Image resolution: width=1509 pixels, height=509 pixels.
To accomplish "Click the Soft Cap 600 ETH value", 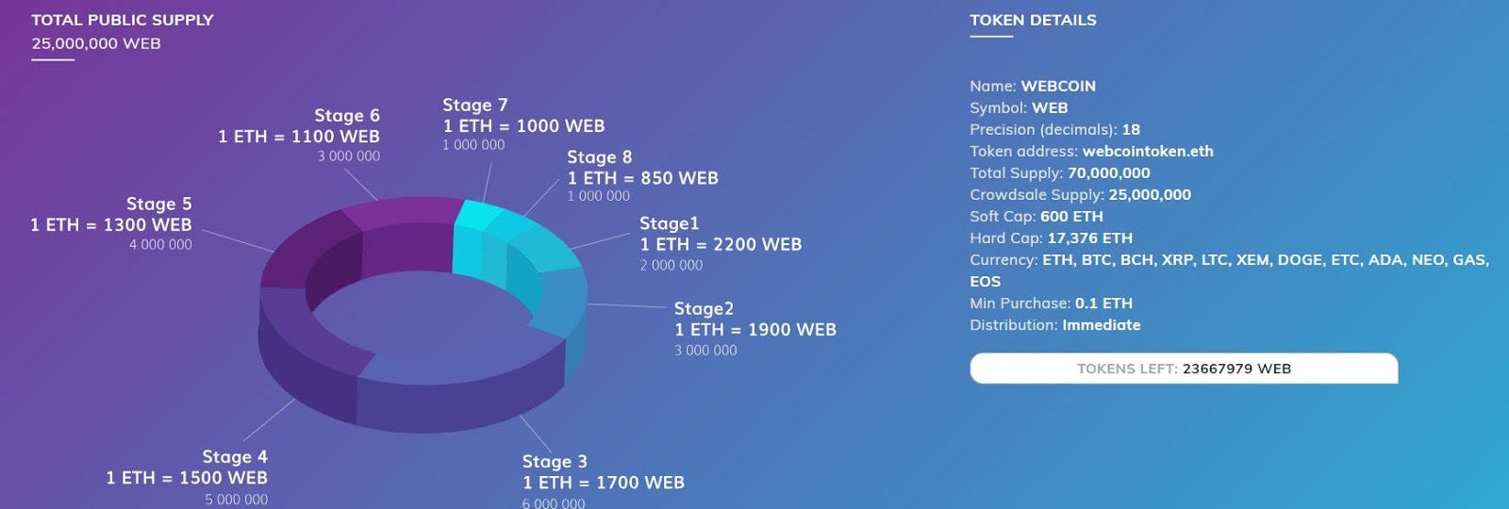I will pos(1071,216).
